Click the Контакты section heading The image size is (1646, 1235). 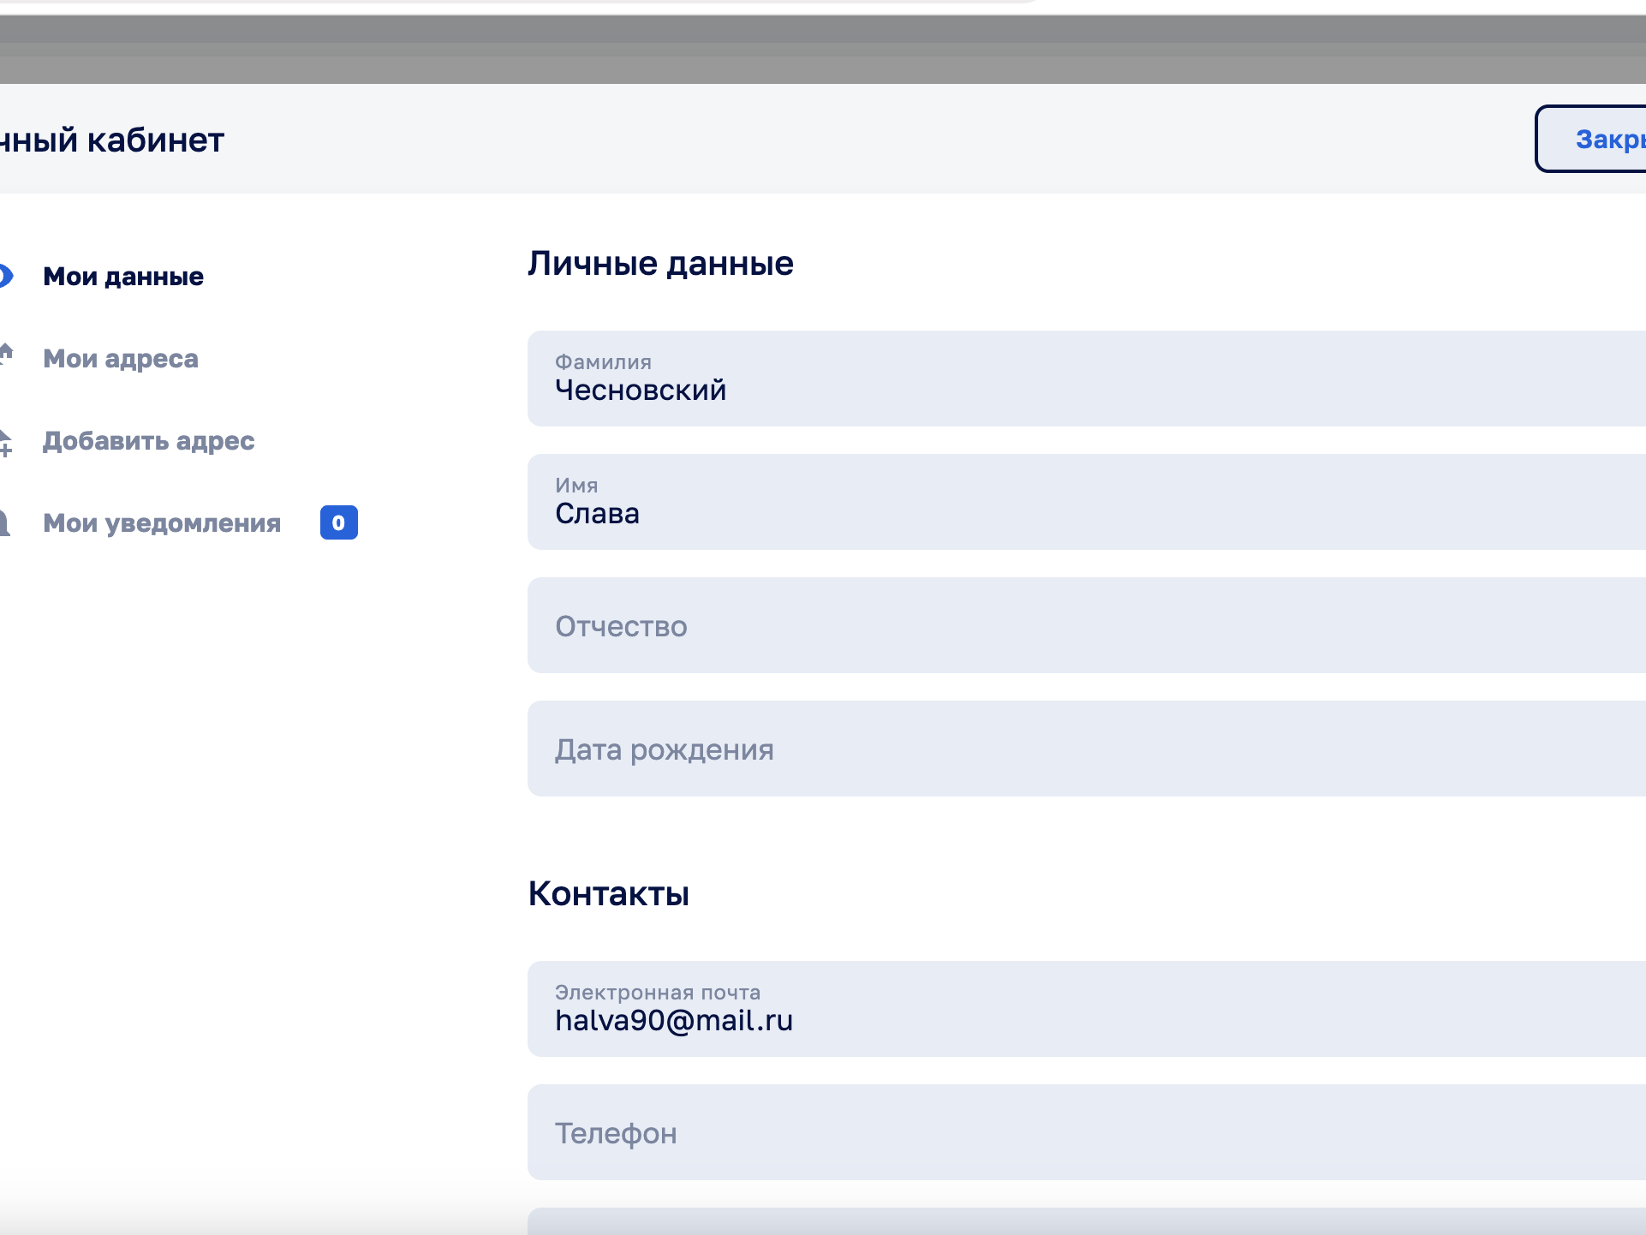(x=609, y=894)
